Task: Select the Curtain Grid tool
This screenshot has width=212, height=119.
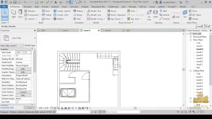Action: click(61, 15)
